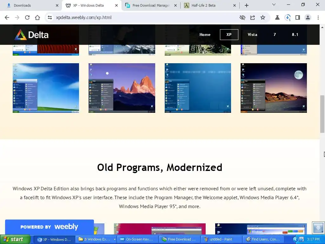Screen dimensions: 325x244
Task: Switch to On-Screen Keyboard taskbar button
Action: click(x=137, y=240)
